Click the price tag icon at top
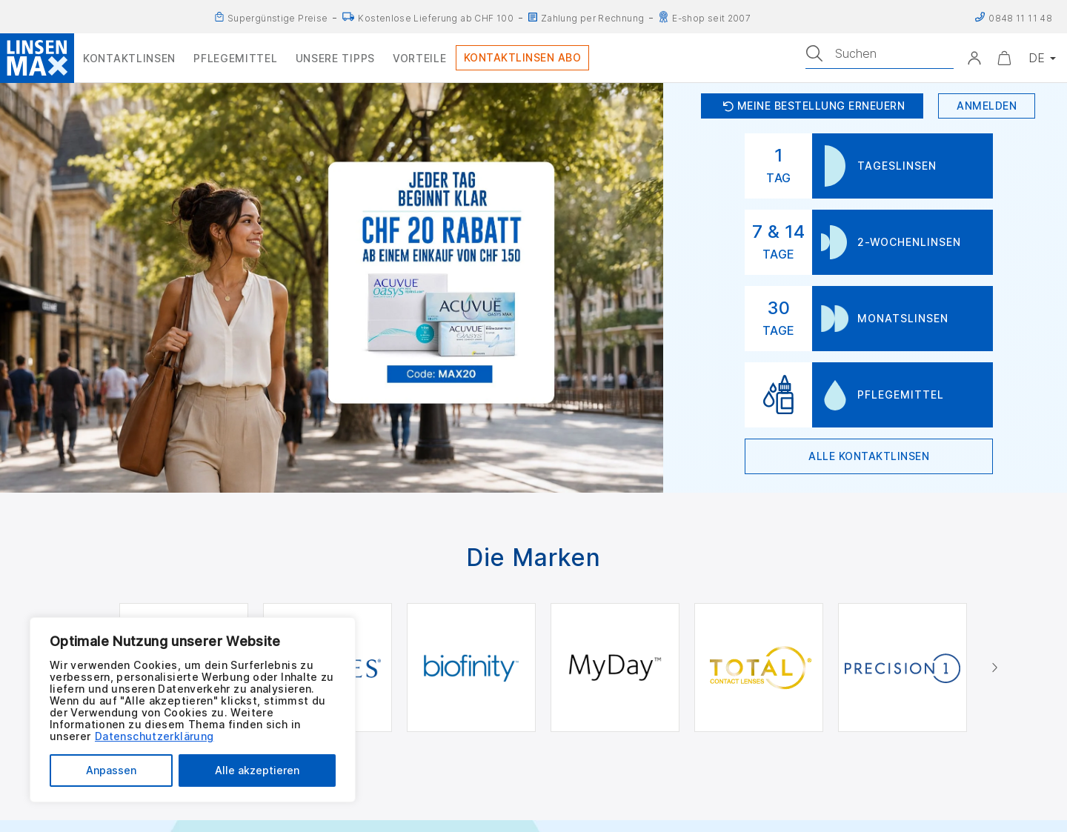1067x832 pixels. click(219, 17)
